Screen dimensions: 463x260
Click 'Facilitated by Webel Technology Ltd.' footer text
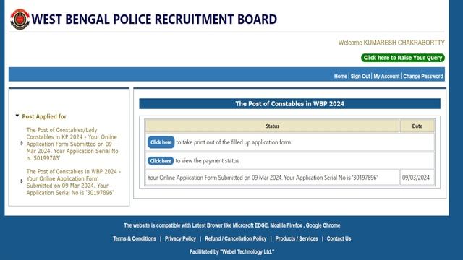[231, 252]
